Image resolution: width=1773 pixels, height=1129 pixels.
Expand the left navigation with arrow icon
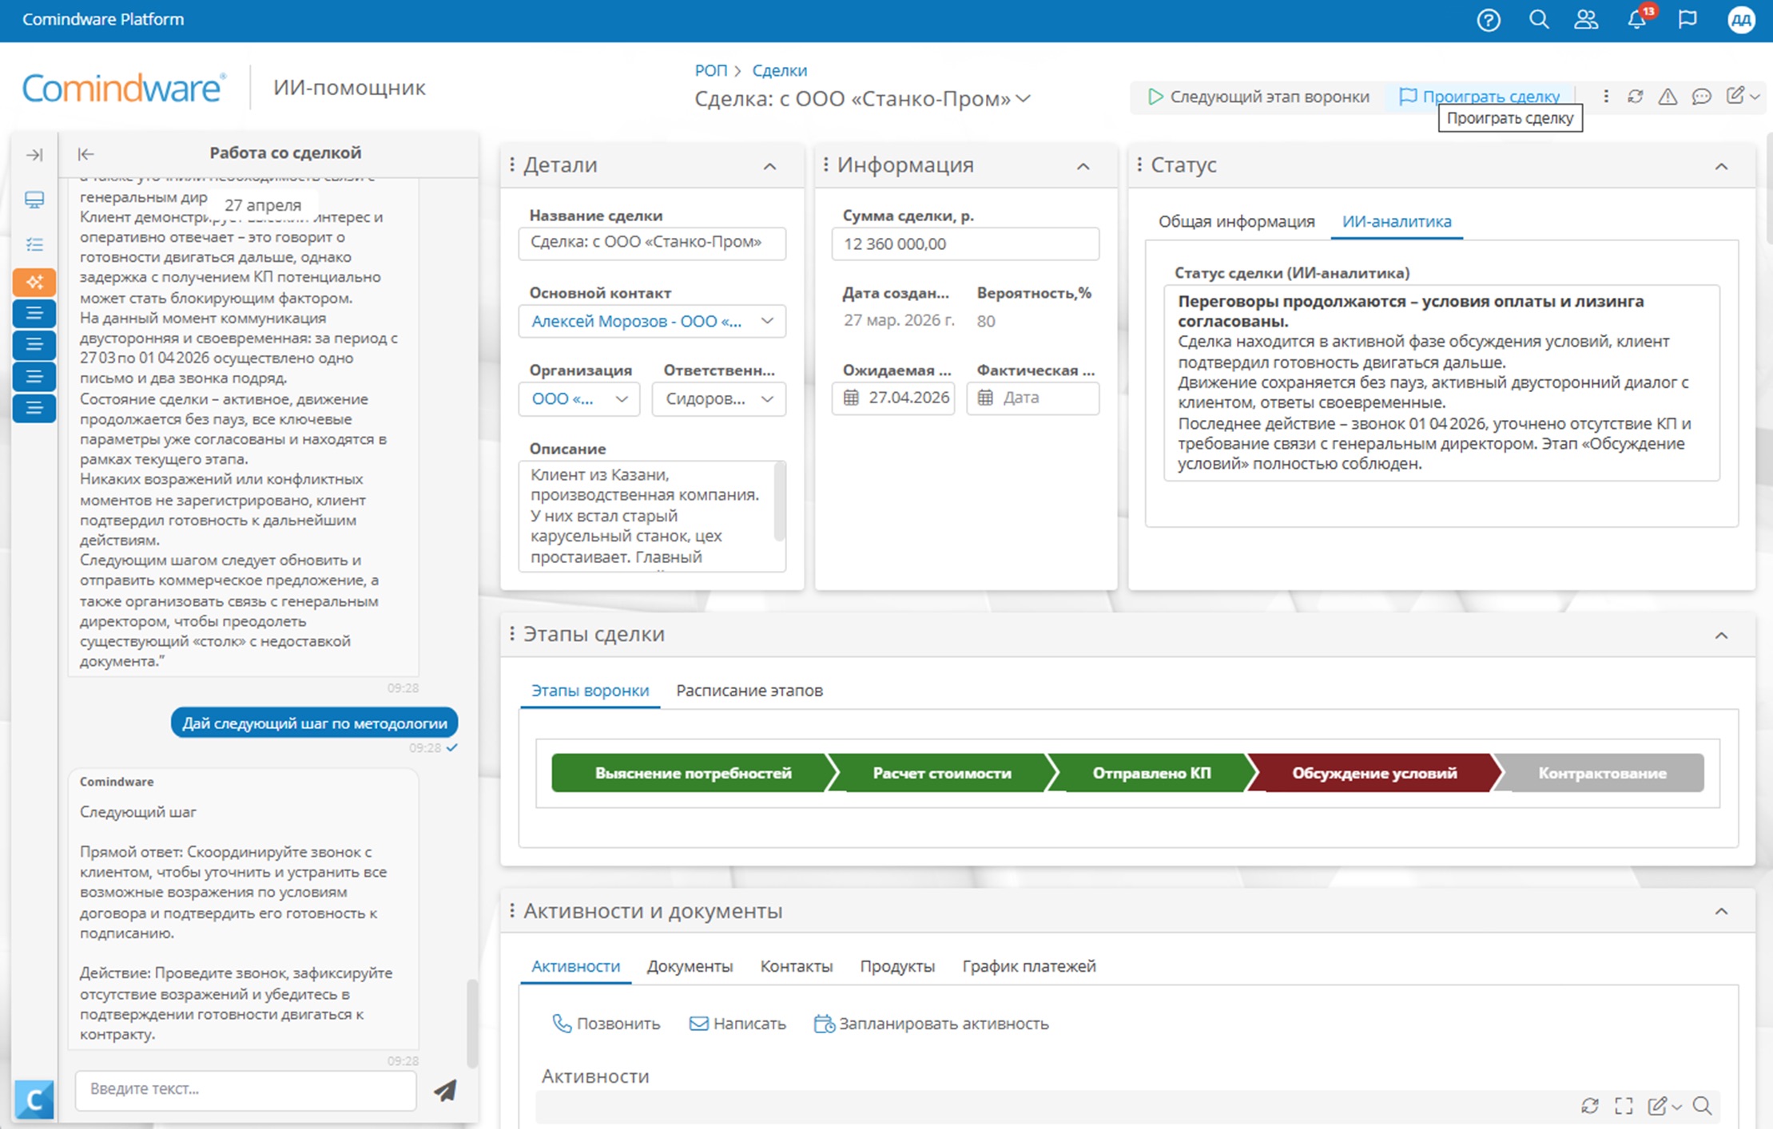tap(34, 155)
